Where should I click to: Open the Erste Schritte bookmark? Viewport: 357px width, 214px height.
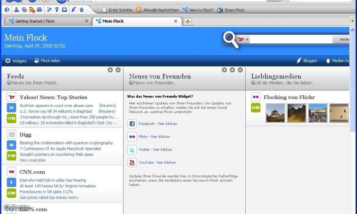117,10
